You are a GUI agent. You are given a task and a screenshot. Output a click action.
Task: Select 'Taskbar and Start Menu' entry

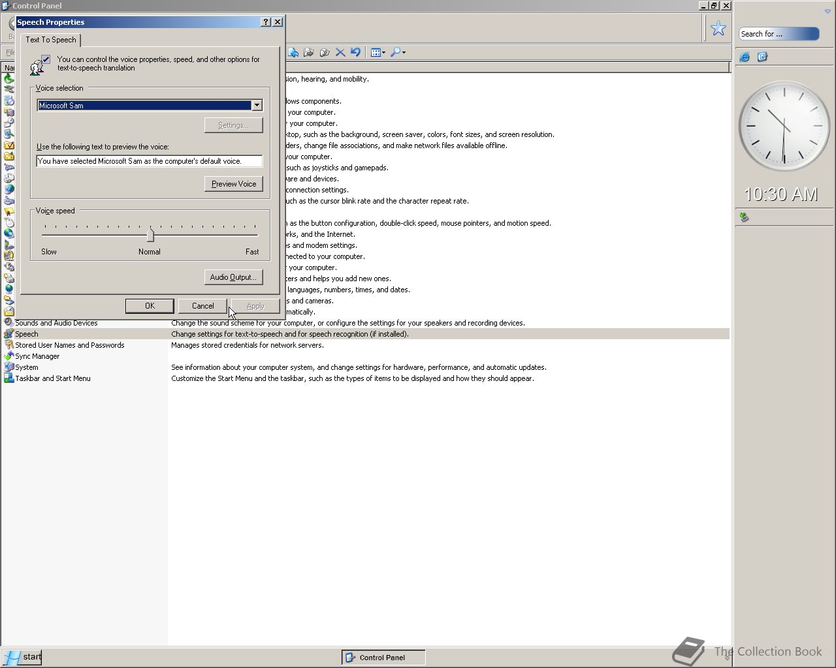(x=53, y=378)
